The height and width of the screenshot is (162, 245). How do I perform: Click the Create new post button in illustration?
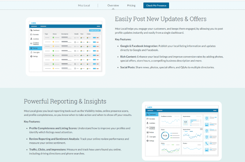(95, 30)
